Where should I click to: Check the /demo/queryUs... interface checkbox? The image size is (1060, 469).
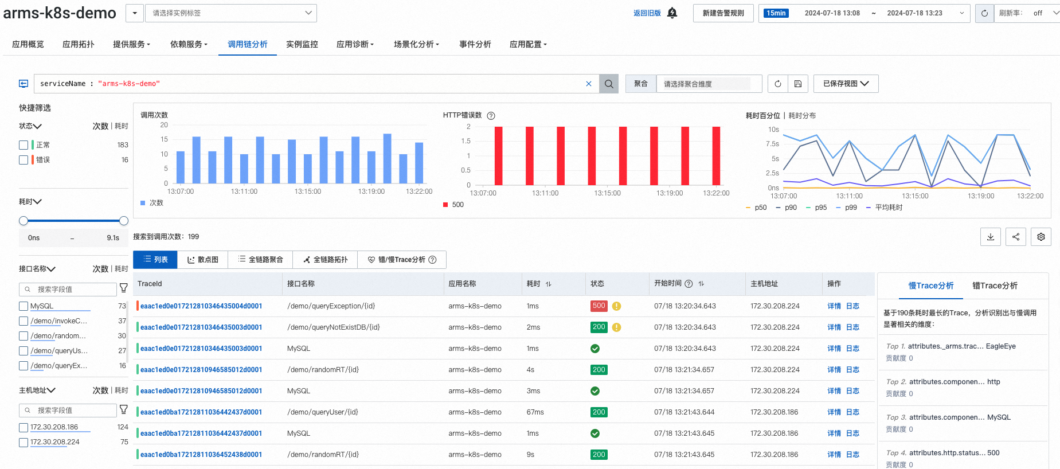tap(24, 351)
